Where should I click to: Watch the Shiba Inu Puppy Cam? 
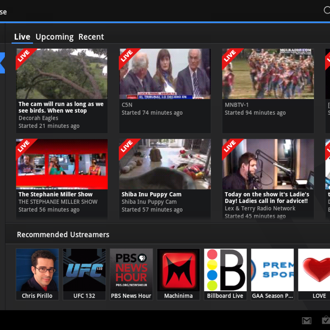tap(165, 164)
